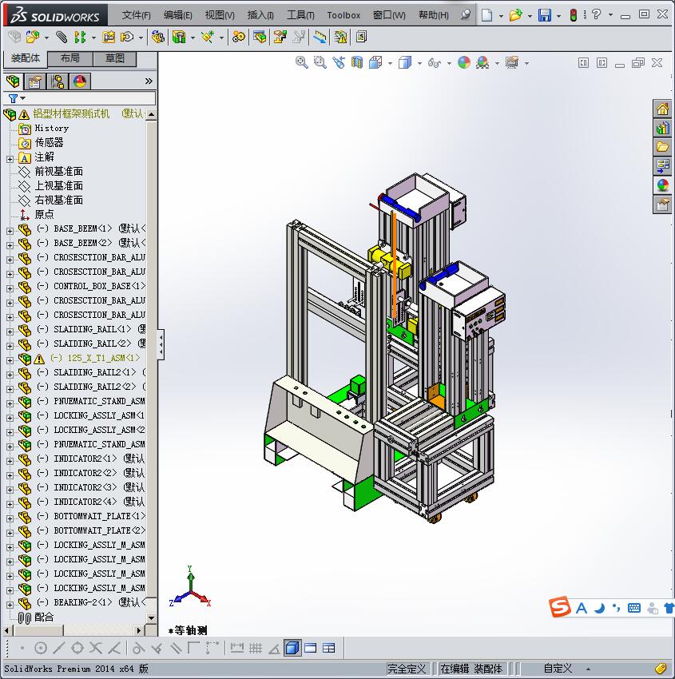Click the 自定义 units status entry

pyautogui.click(x=558, y=669)
